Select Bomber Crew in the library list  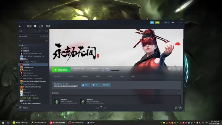[32, 54]
